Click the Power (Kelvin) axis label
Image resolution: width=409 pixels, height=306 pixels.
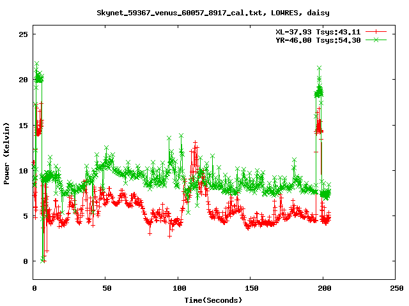pyautogui.click(x=6, y=153)
